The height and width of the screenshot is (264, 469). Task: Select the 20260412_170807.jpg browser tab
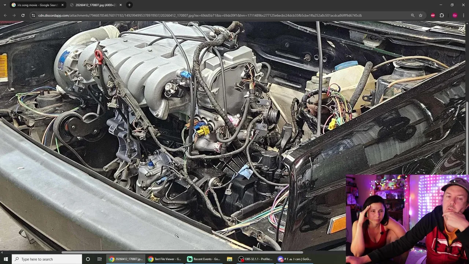tap(95, 5)
